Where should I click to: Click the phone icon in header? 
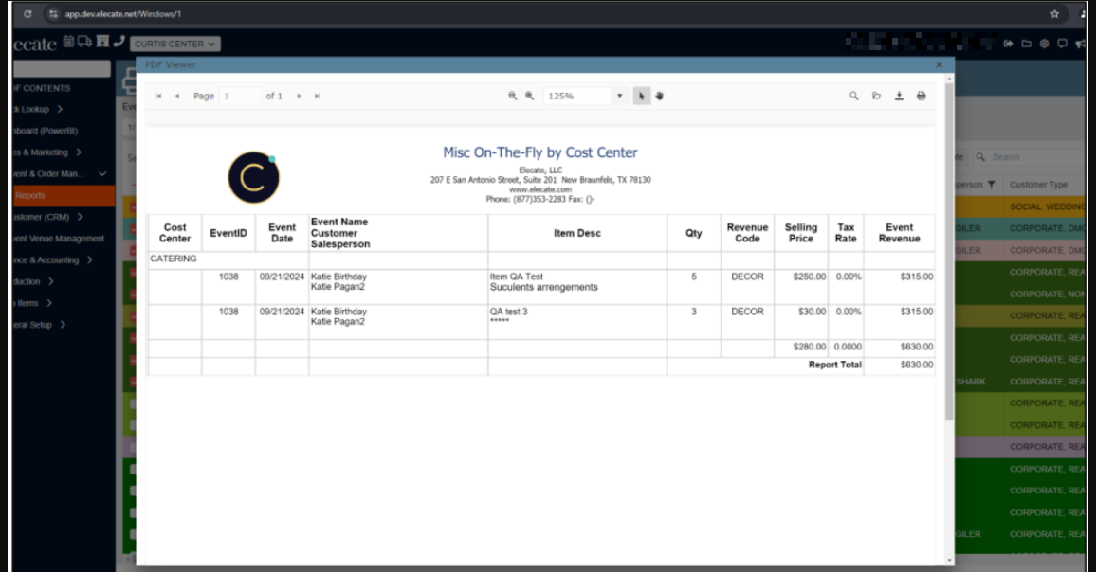(119, 42)
